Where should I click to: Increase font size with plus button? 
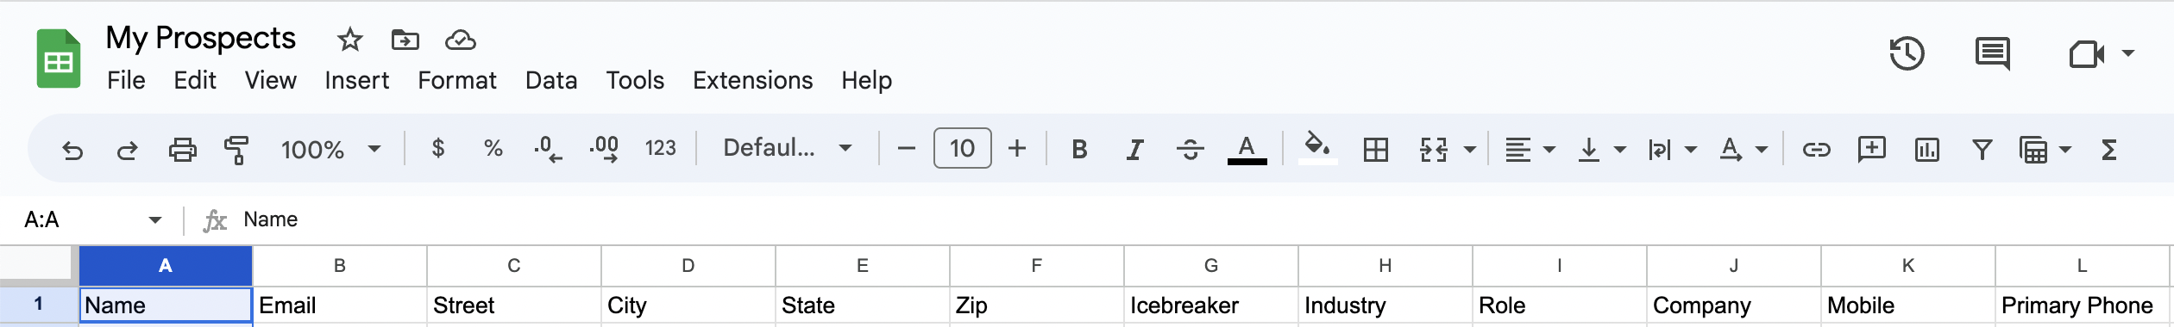tap(1017, 149)
